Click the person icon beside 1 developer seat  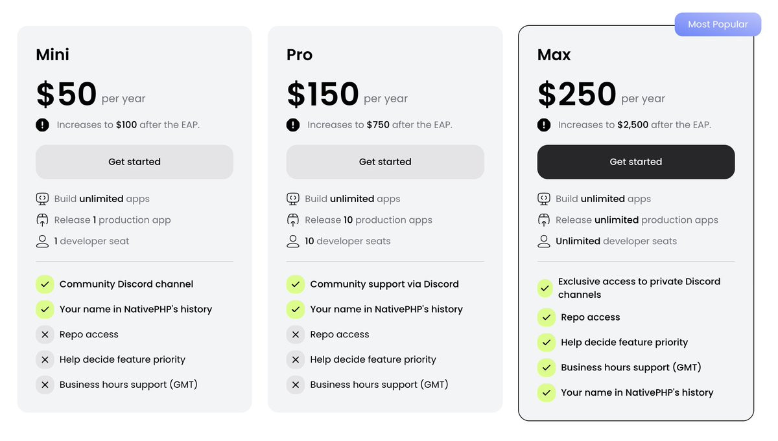(42, 242)
